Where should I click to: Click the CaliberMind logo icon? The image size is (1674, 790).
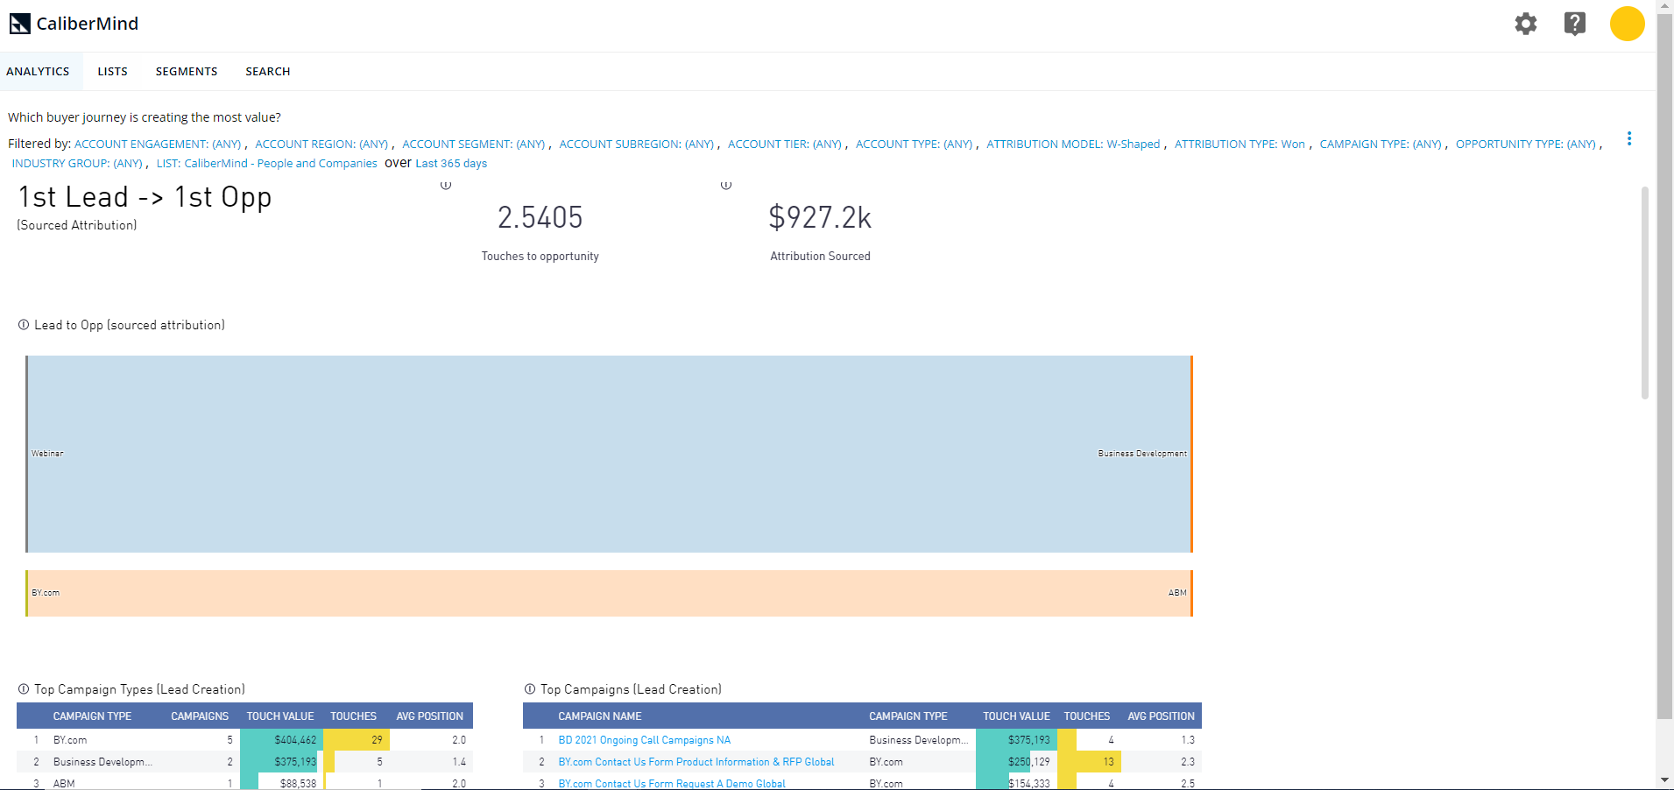[19, 24]
